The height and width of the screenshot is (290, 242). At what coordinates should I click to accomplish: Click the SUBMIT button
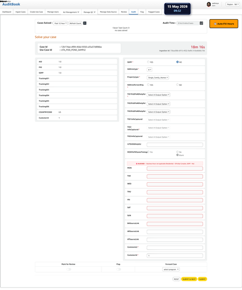[202, 279]
